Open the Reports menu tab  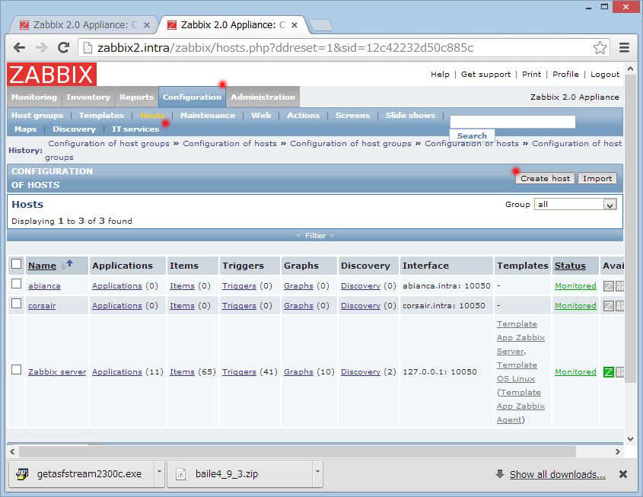point(136,97)
